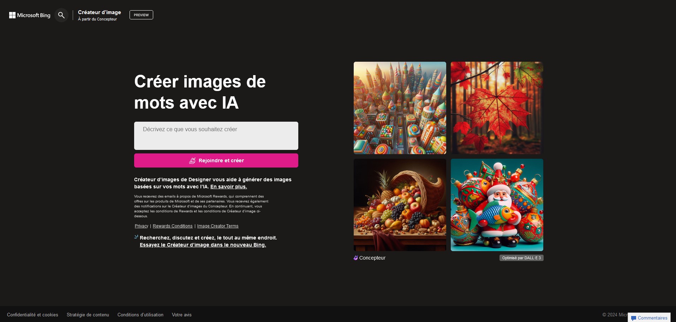Open the En savoir plus link
The width and height of the screenshot is (676, 322).
[229, 187]
